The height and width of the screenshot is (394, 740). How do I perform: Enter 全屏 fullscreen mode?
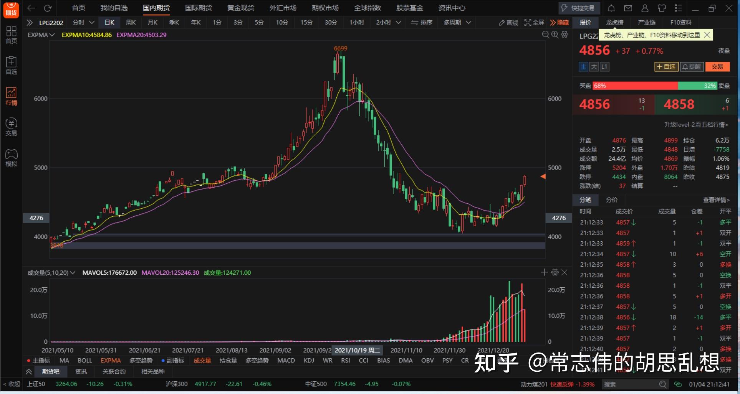pyautogui.click(x=534, y=22)
